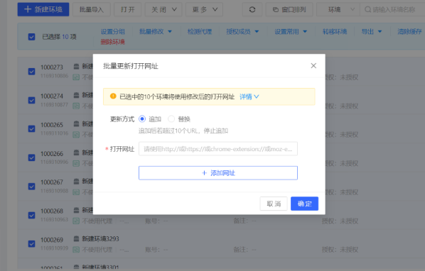Open the 导出 dropdown
The width and height of the screenshot is (425, 271).
371,32
